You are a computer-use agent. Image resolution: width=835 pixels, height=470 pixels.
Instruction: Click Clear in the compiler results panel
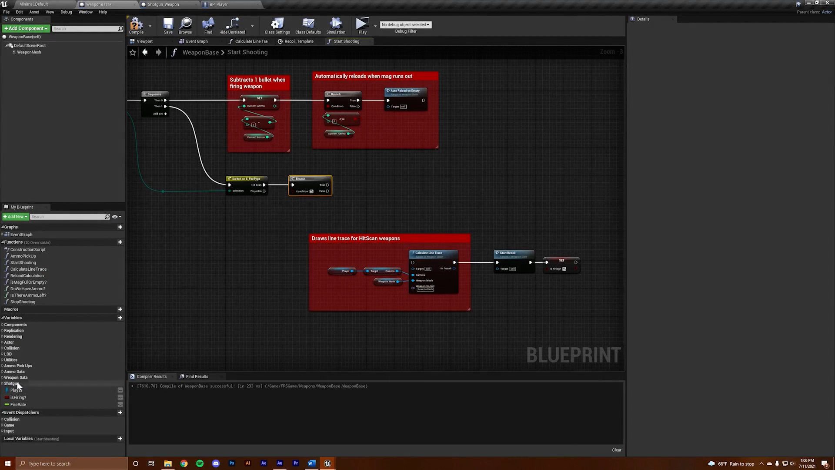(617, 450)
